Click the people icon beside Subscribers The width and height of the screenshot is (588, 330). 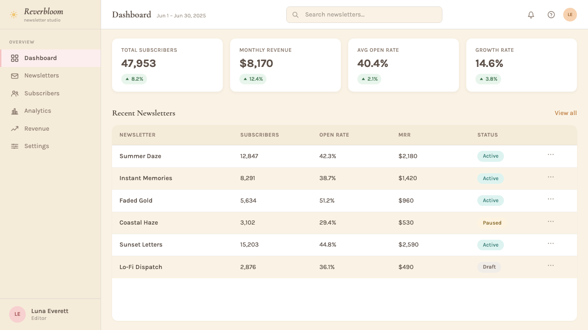[x=15, y=93]
